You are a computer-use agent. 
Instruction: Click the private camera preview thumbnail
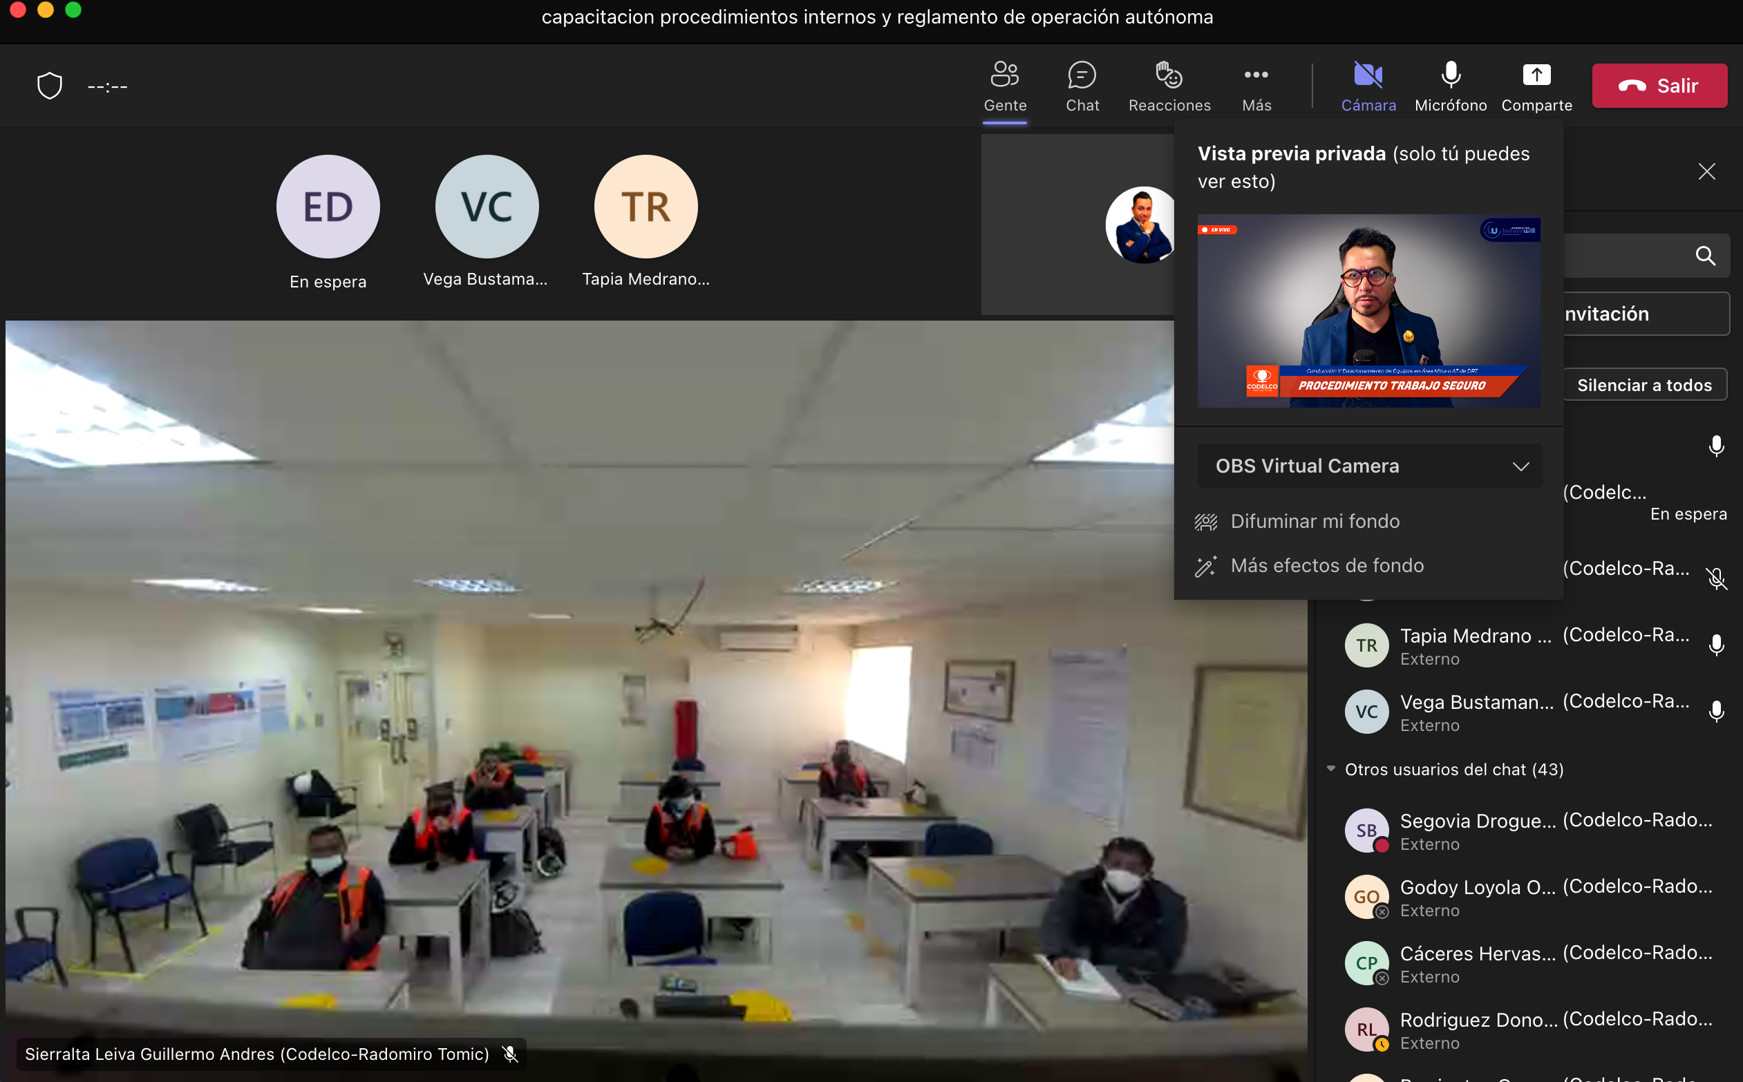pyautogui.click(x=1368, y=312)
